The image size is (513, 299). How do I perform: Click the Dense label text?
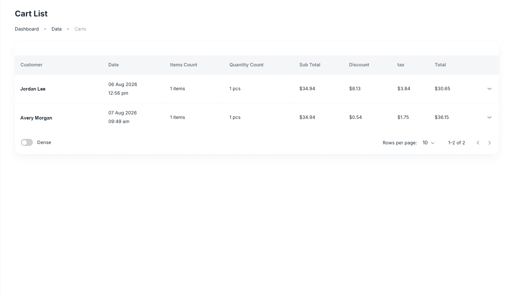(44, 142)
